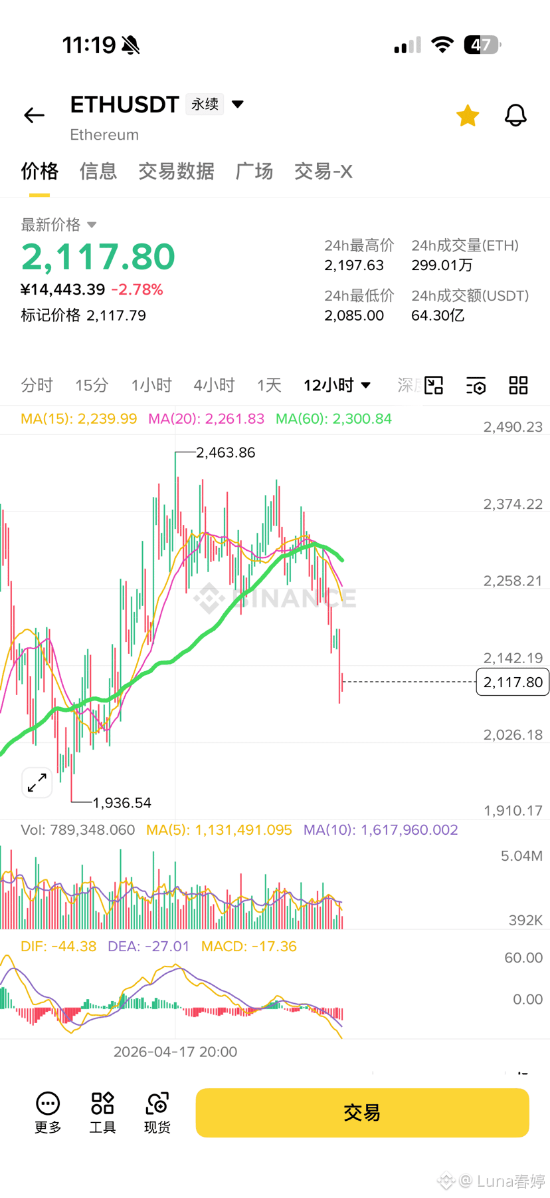Open the 广场 tab
The height and width of the screenshot is (1198, 550).
click(254, 172)
